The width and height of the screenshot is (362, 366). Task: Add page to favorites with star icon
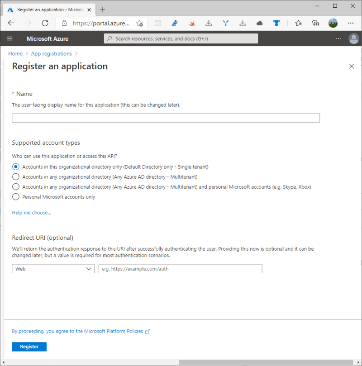pyautogui.click(x=139, y=23)
